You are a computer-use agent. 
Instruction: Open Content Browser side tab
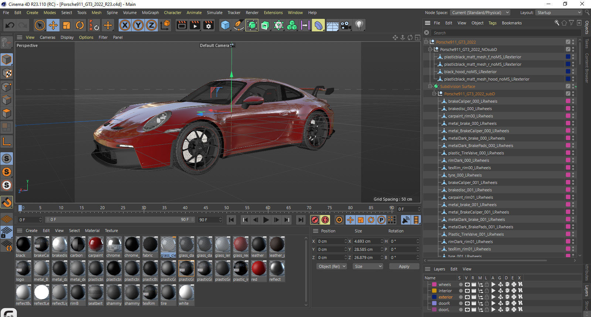[587, 68]
